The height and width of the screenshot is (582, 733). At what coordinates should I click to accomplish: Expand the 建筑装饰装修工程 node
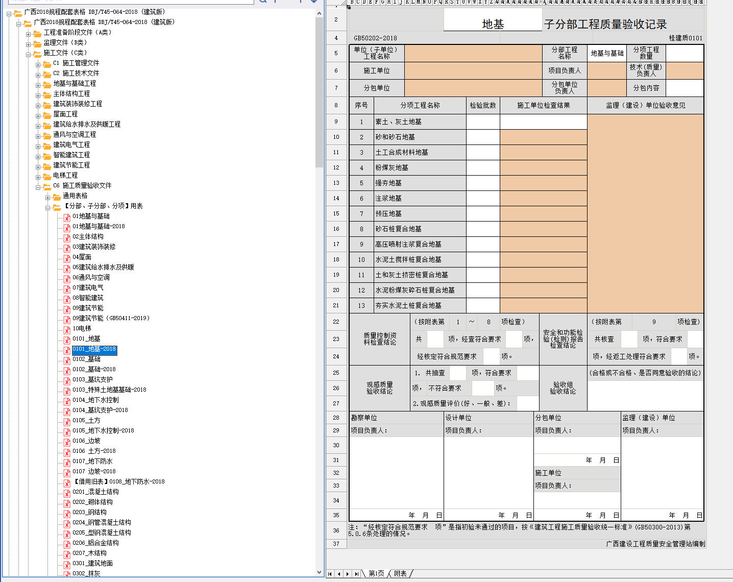(x=38, y=105)
